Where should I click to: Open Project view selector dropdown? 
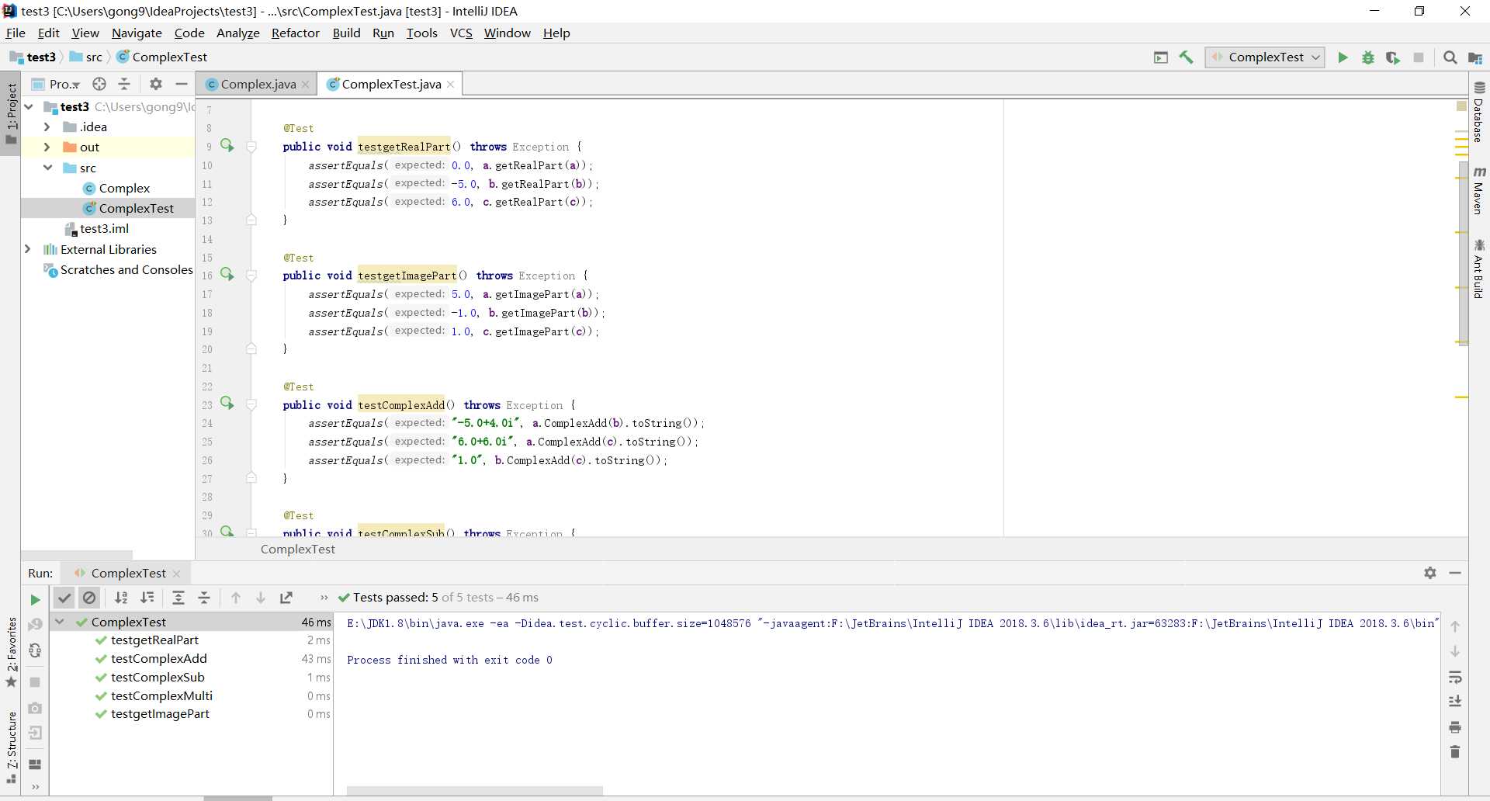pyautogui.click(x=57, y=84)
